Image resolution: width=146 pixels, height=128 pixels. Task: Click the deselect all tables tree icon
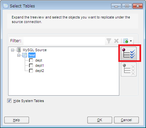point(129,69)
